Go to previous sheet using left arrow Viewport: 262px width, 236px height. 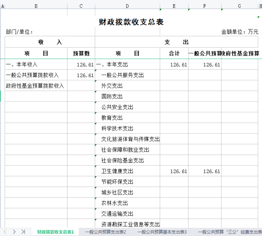5,231
